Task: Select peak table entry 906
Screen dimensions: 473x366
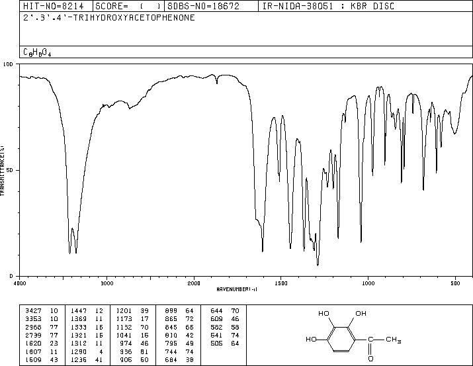Action: click(x=126, y=360)
